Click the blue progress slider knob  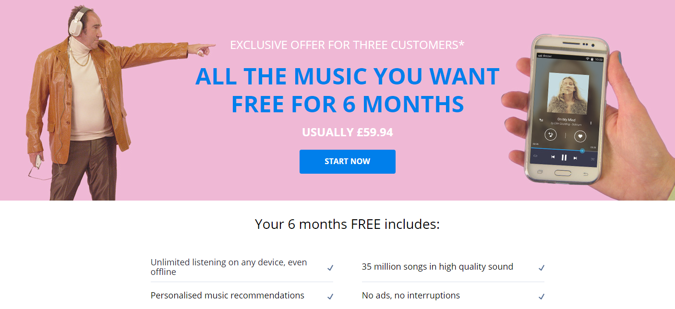coord(582,151)
